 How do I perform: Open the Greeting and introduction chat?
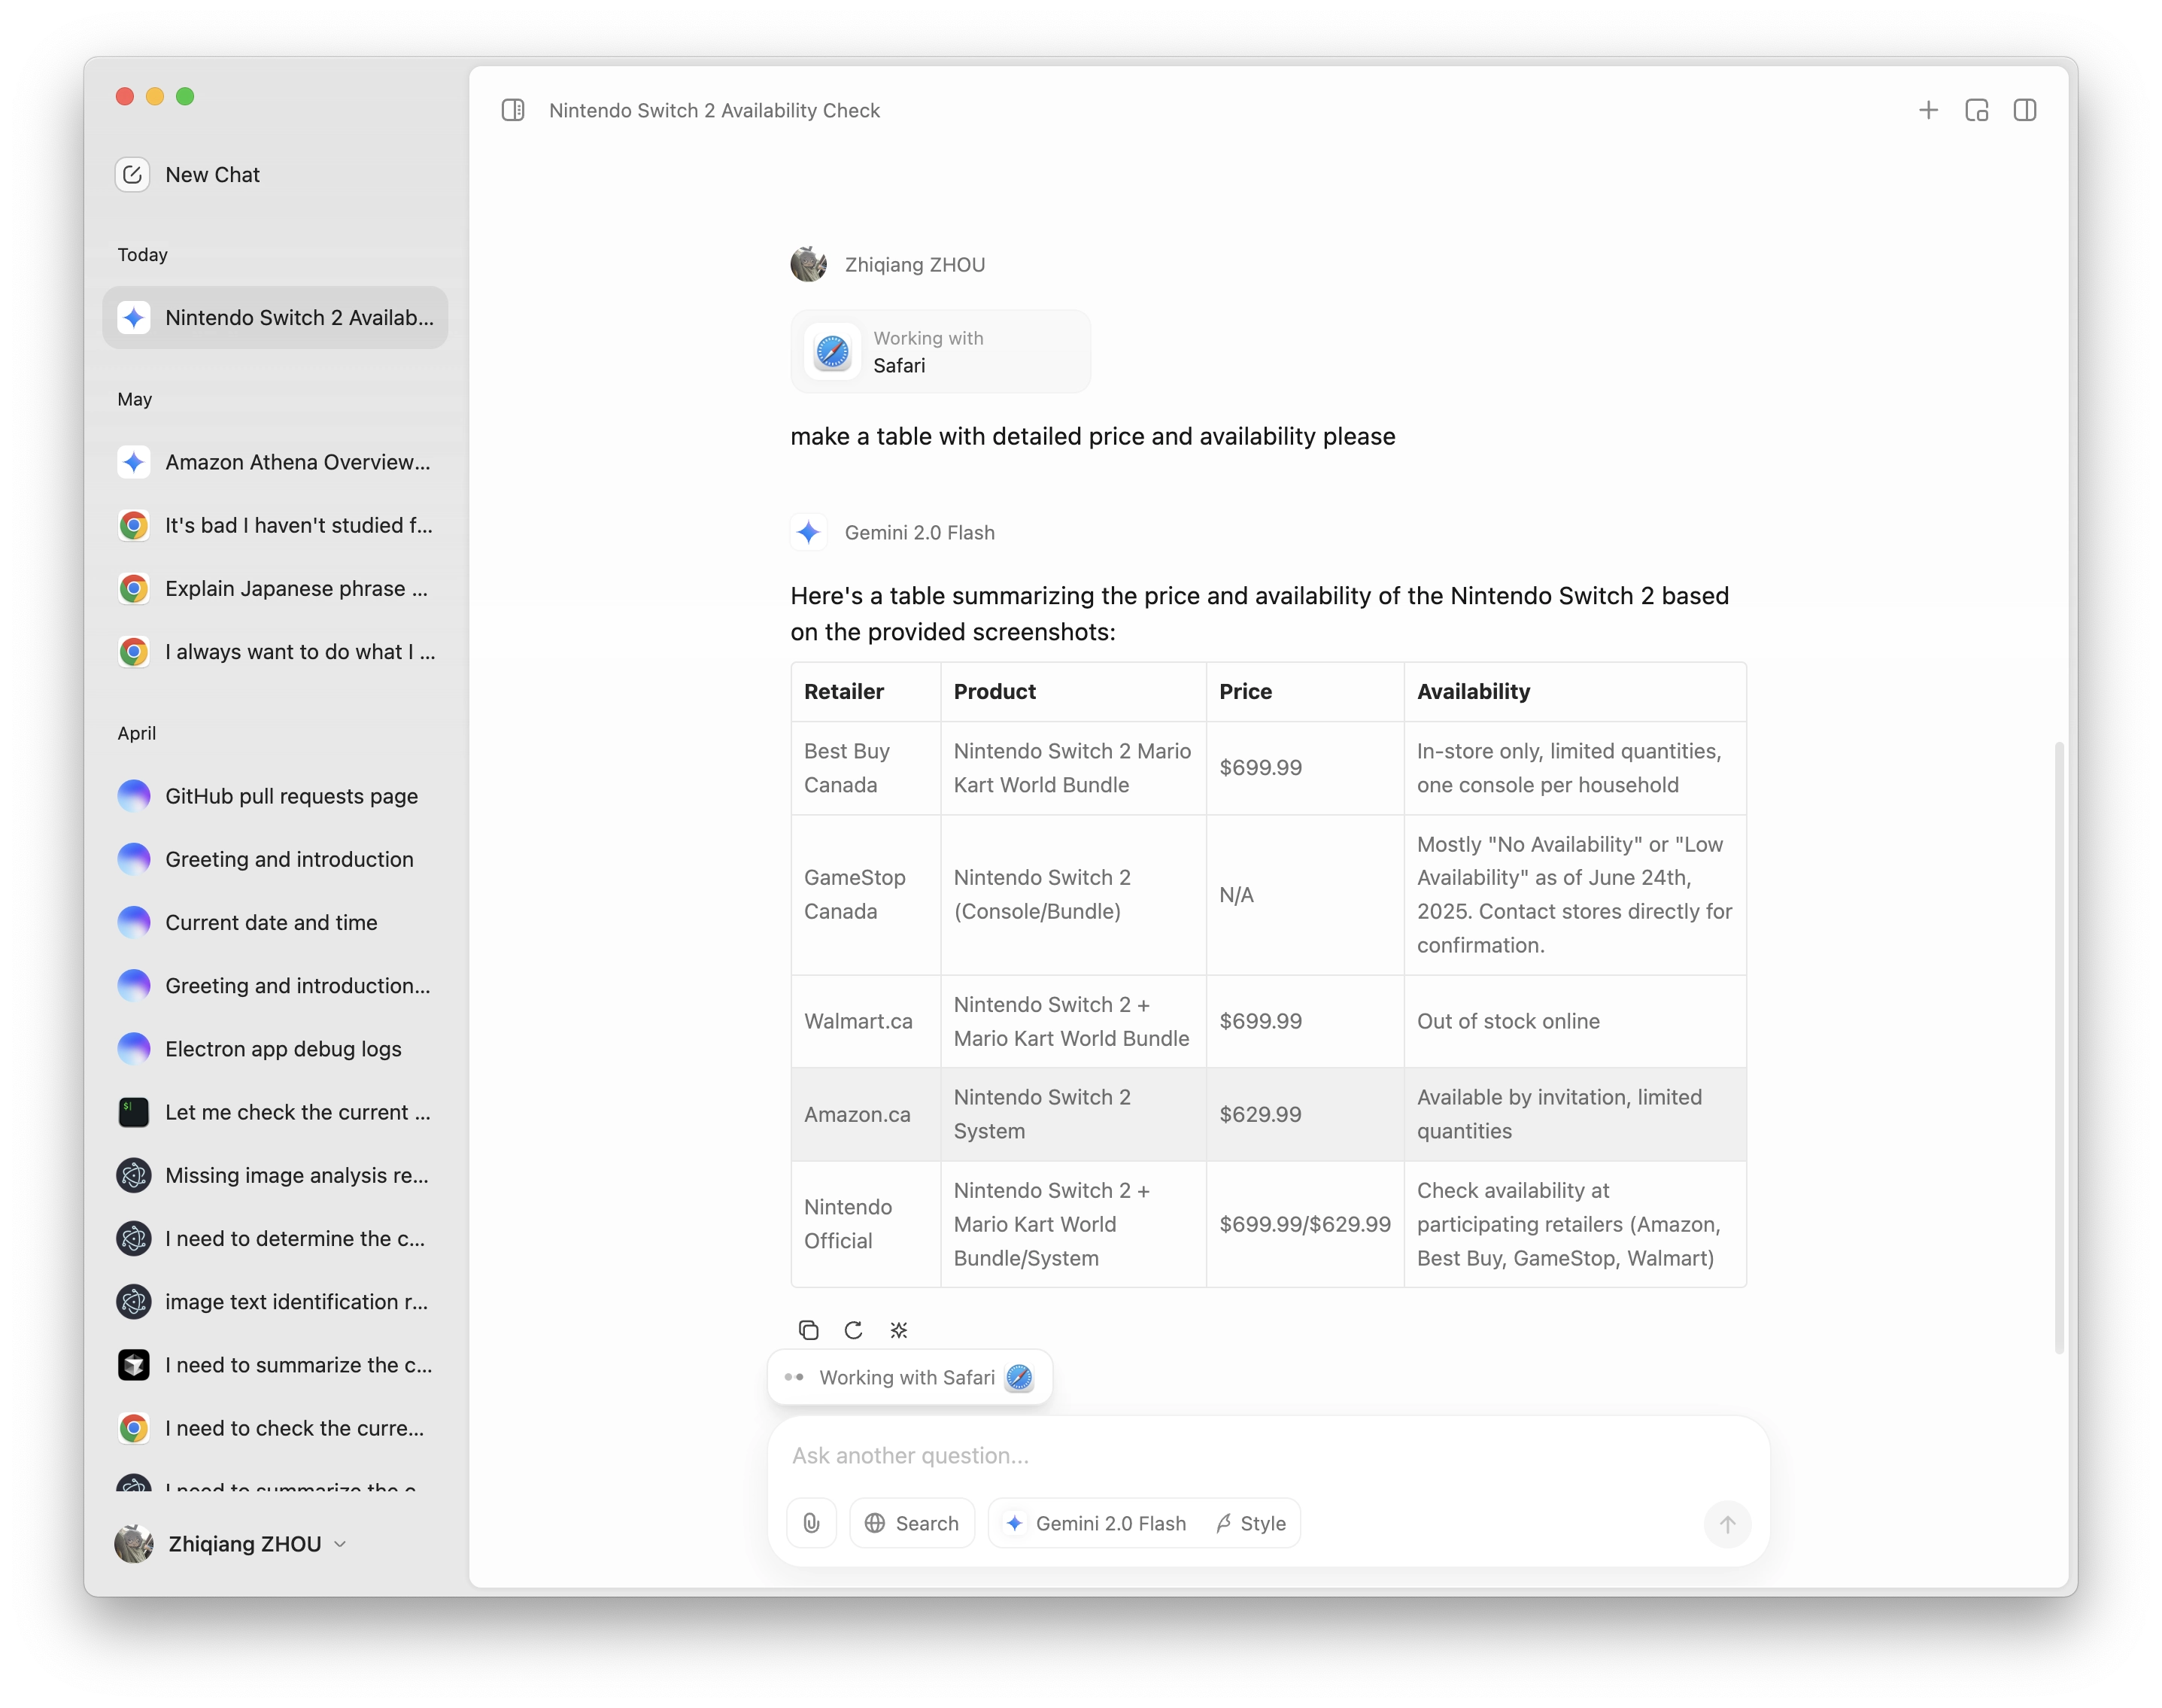275,859
